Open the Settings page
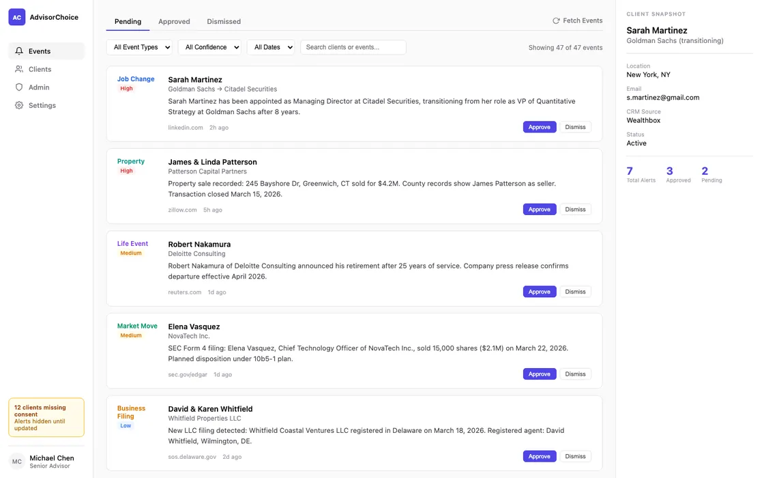Image resolution: width=764 pixels, height=478 pixels. click(46, 105)
